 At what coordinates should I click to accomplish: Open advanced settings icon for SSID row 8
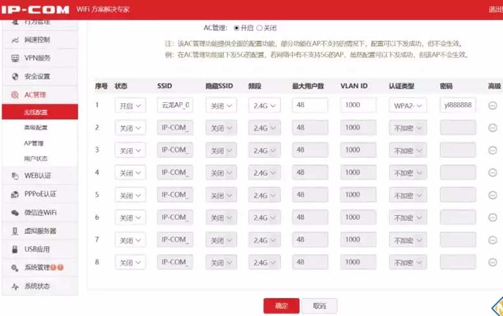coord(493,262)
